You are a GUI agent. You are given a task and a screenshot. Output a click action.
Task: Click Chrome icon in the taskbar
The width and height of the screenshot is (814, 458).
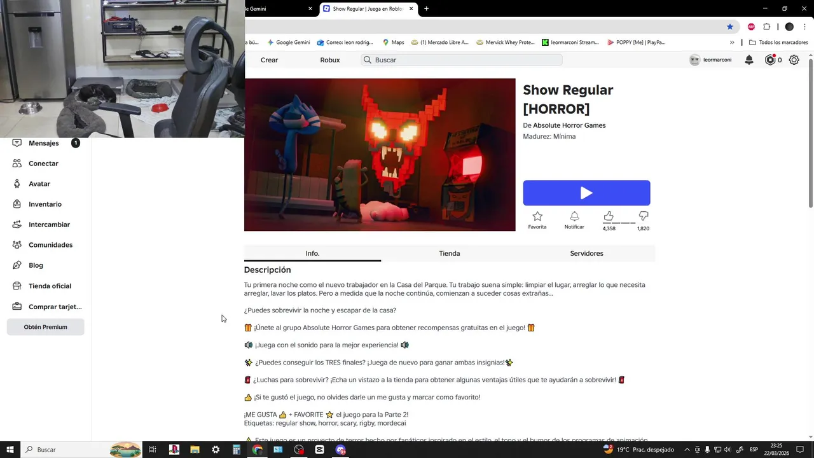pyautogui.click(x=257, y=450)
